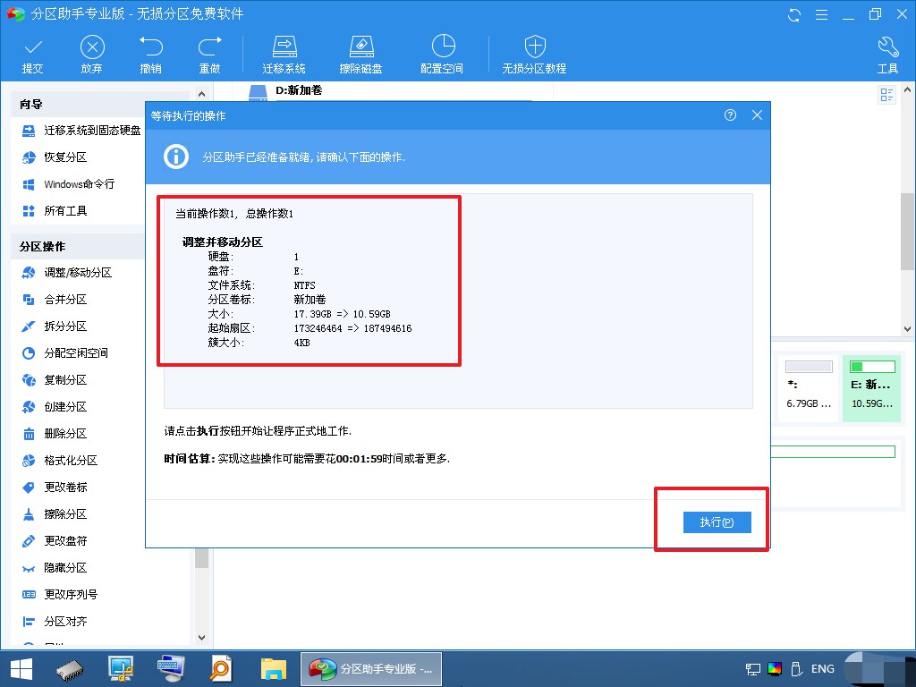Click the 提交 (commit) toolbar icon
This screenshot has width=916, height=687.
pos(33,55)
